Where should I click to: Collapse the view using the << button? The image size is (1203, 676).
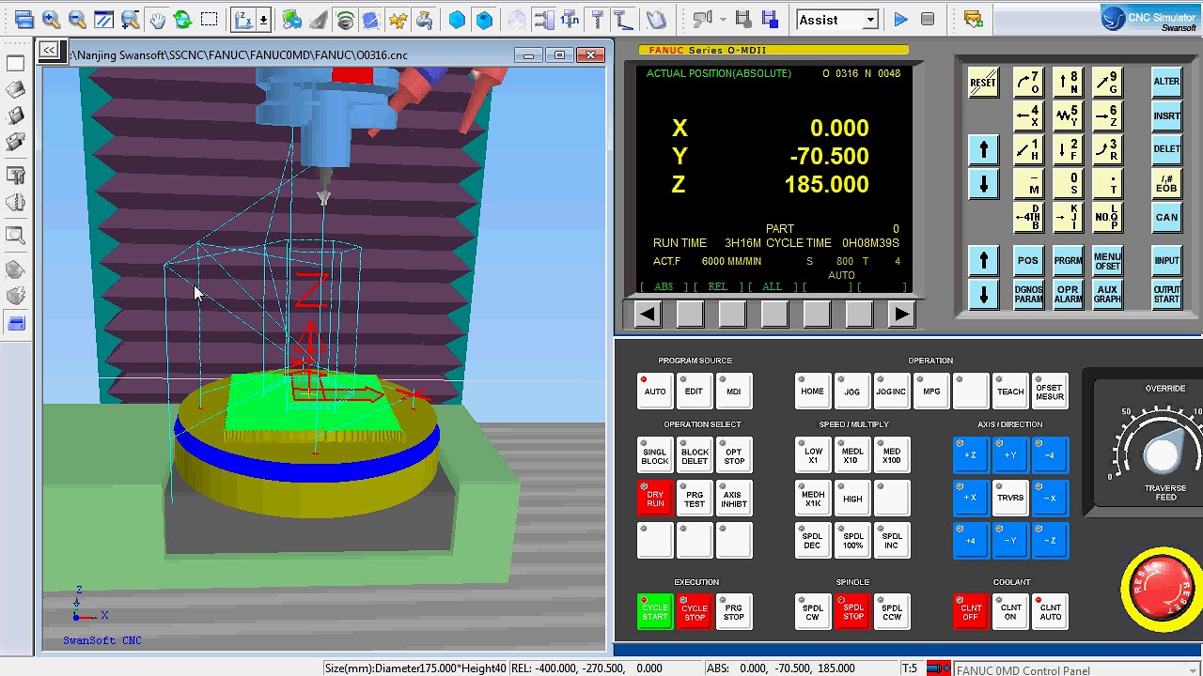[49, 51]
